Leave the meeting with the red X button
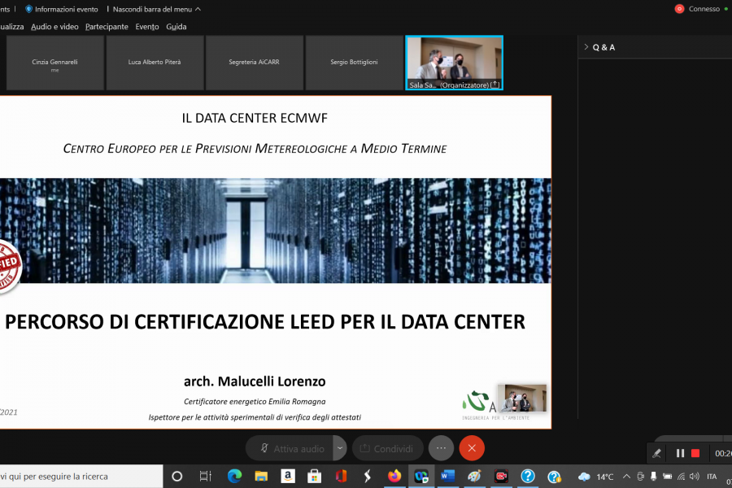 click(x=472, y=448)
